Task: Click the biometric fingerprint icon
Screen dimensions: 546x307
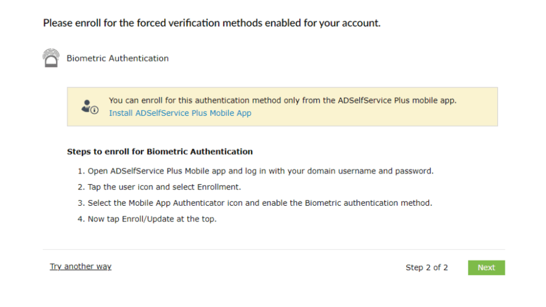Action: [x=51, y=58]
